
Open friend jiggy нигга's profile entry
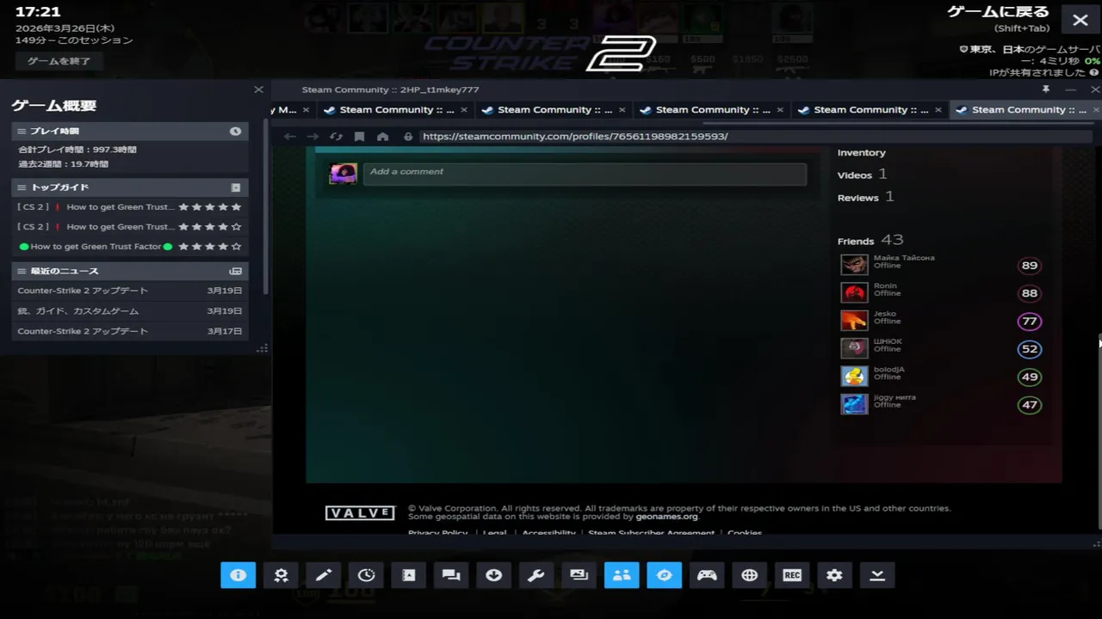coord(941,404)
